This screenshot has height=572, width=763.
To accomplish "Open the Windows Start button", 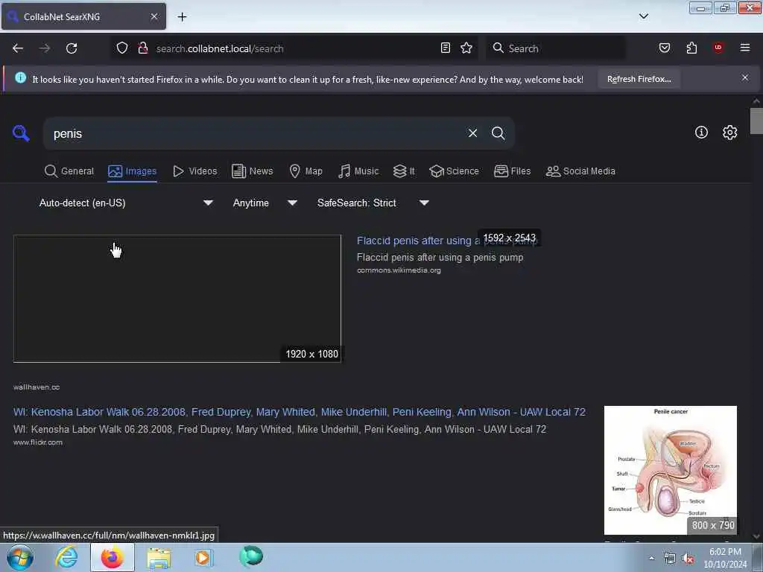I will coord(20,557).
